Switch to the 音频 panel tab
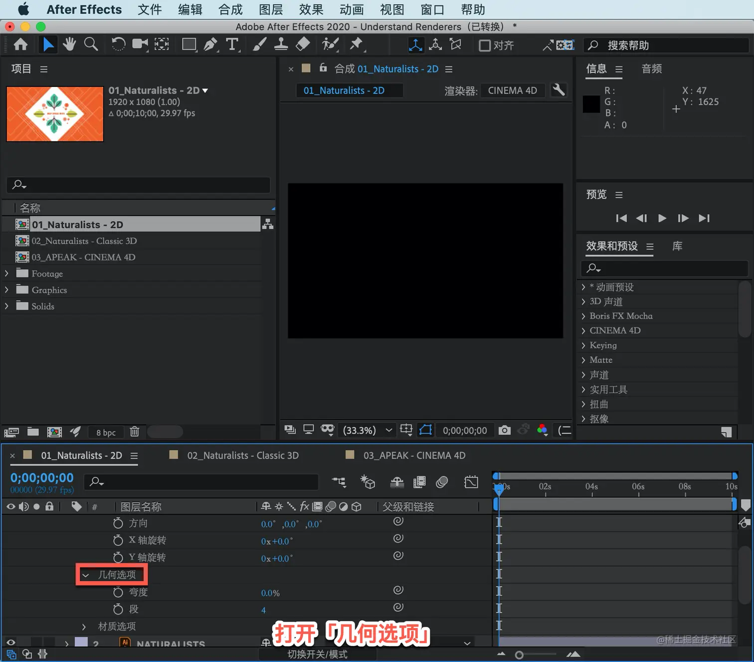Image resolution: width=754 pixels, height=662 pixels. 651,69
